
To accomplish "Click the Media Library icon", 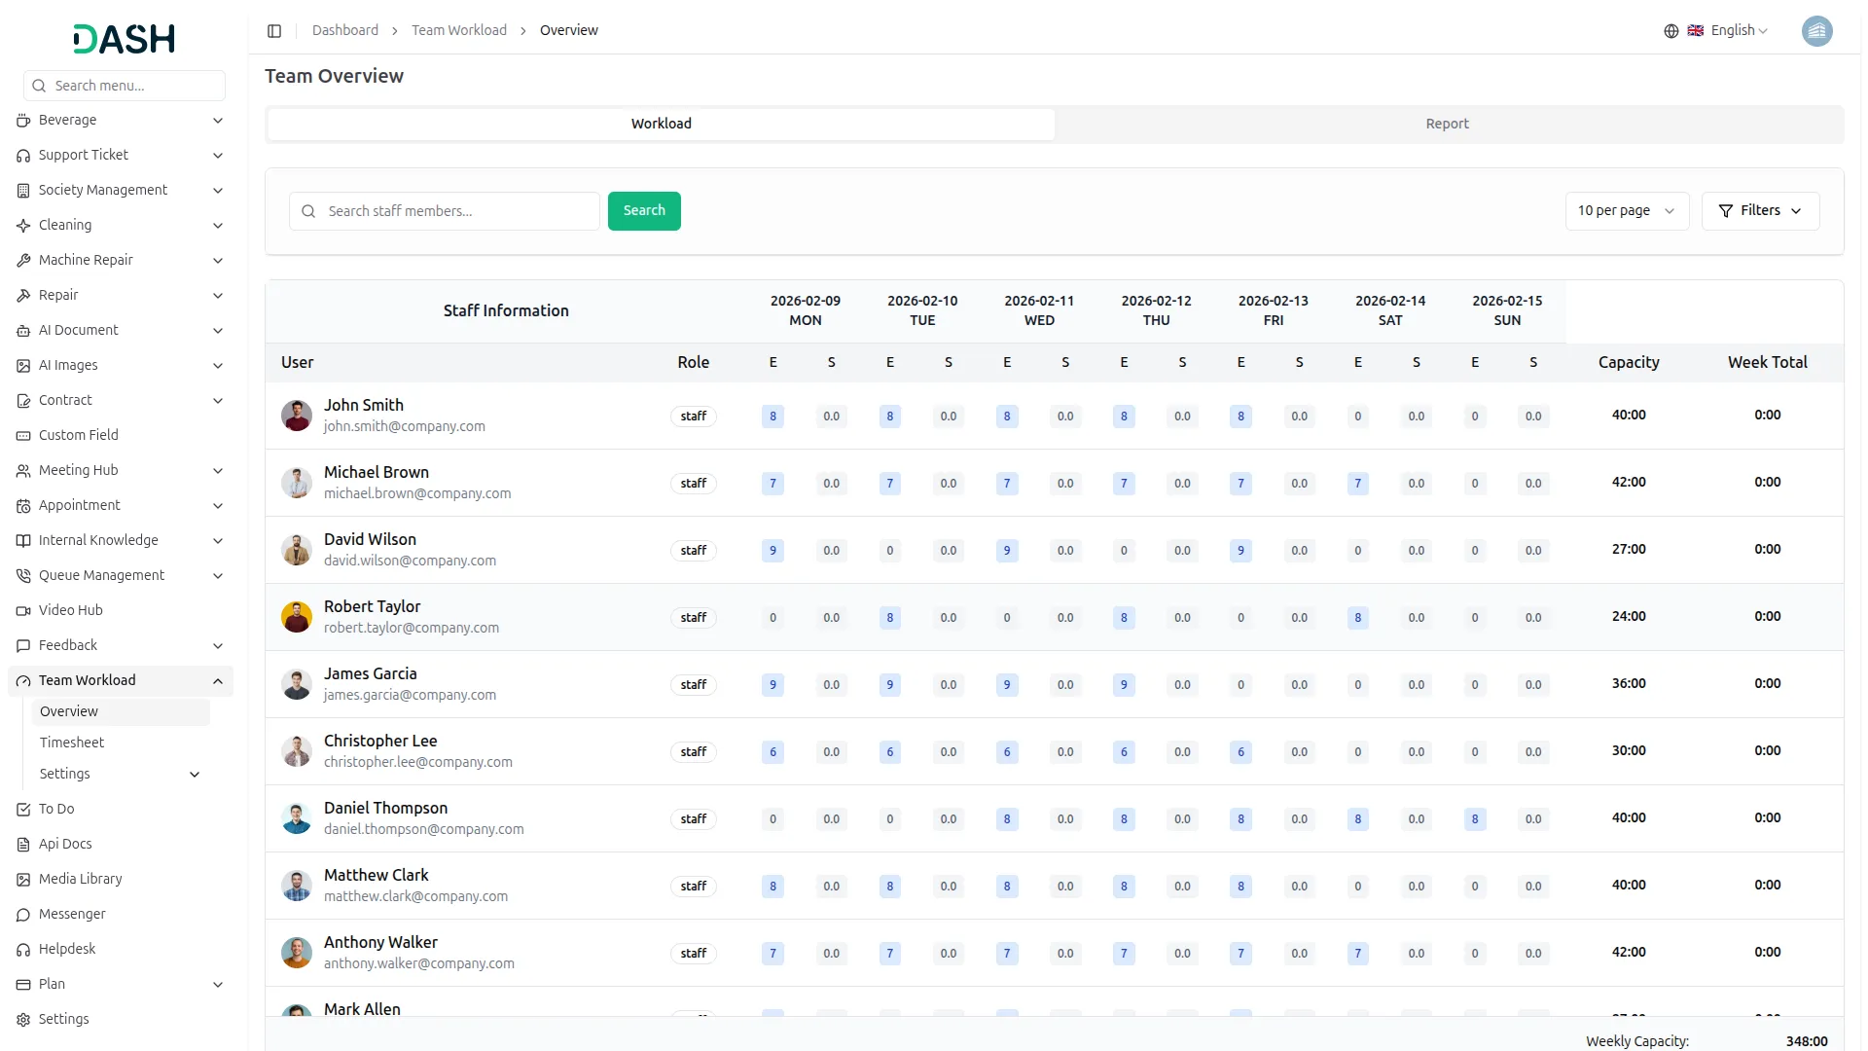I will tap(23, 880).
